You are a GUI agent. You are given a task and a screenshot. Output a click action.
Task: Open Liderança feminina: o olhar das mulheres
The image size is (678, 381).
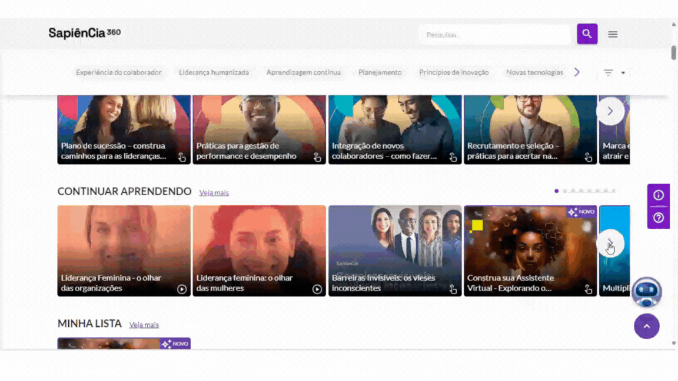[x=260, y=251]
